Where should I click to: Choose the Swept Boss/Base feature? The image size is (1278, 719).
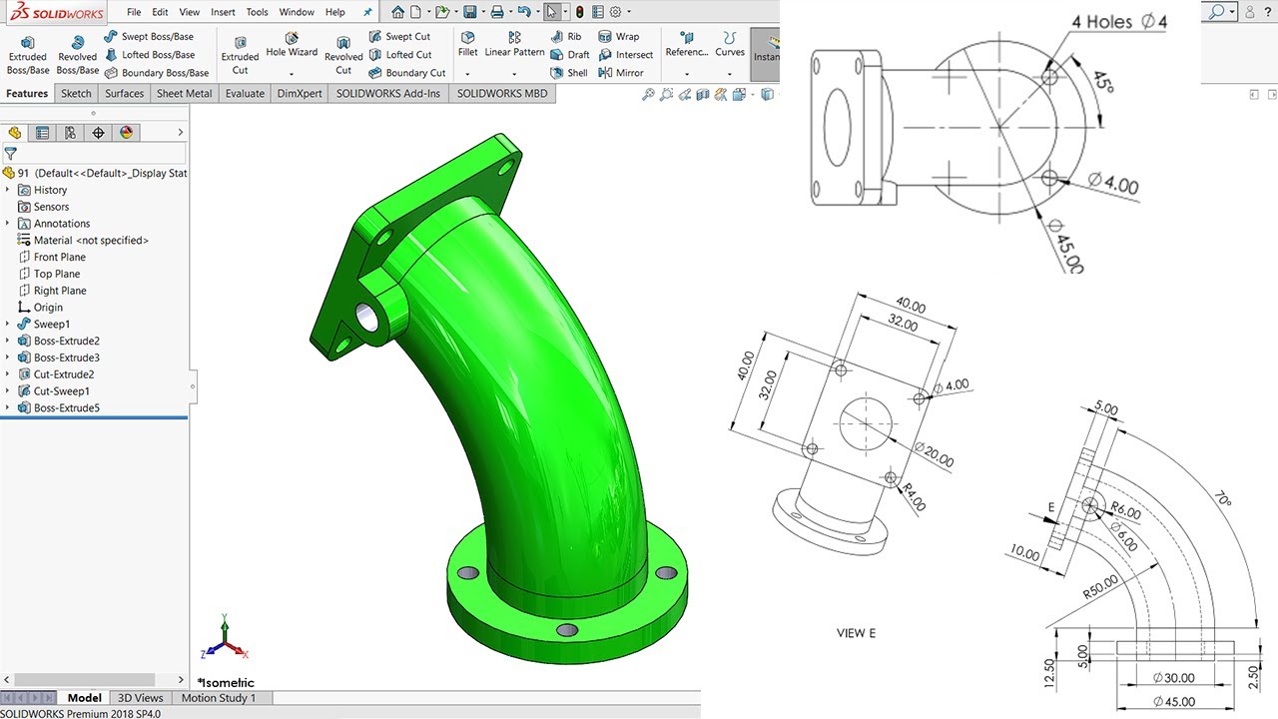[x=149, y=36]
